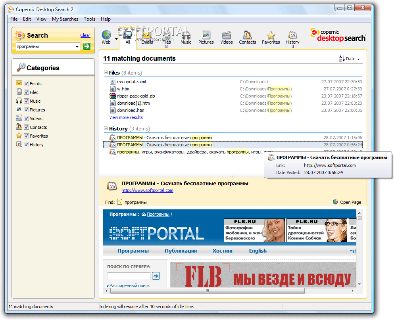Click the Pictures icon in Categories
This screenshot has width=394, height=320.
tap(19, 109)
